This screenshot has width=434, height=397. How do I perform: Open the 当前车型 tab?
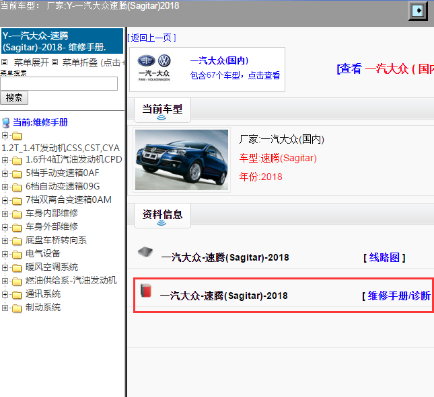pyautogui.click(x=162, y=110)
